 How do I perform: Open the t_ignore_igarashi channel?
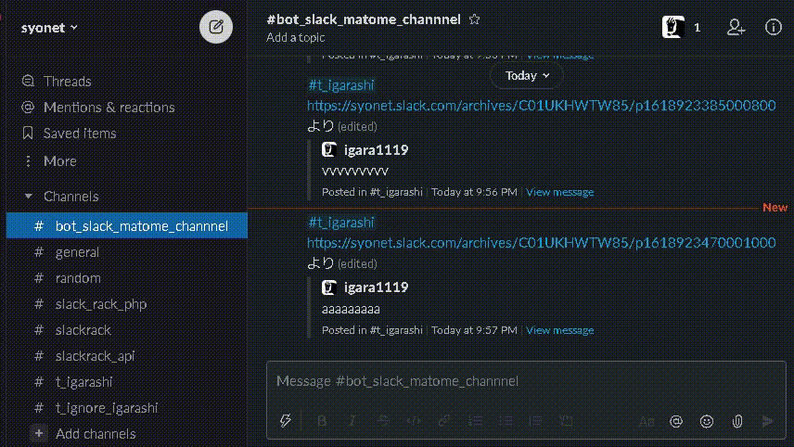coord(107,407)
